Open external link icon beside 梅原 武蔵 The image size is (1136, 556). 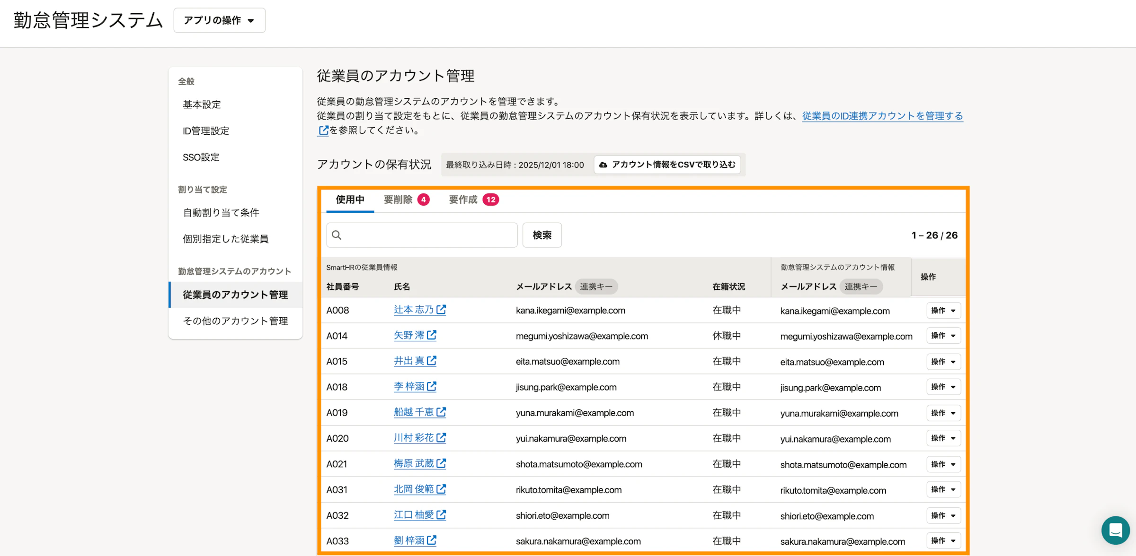tap(442, 463)
